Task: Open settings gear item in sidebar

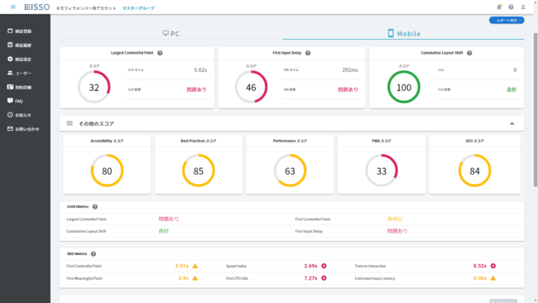Action: click(19, 59)
